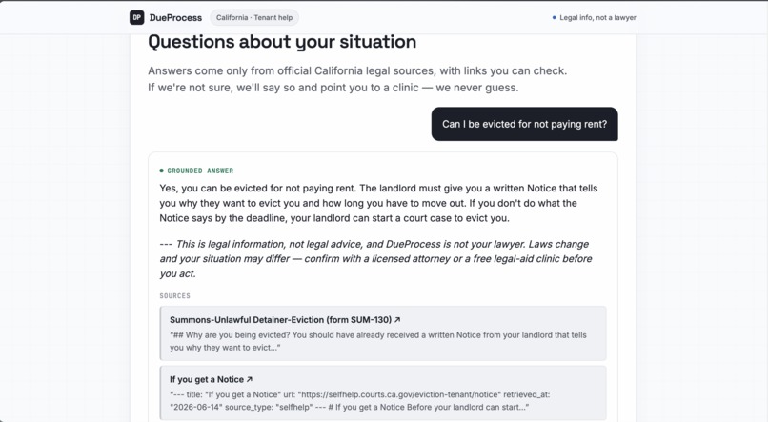This screenshot has height=422, width=768.
Task: Click the blue dot beside Legal info
Action: click(x=554, y=18)
